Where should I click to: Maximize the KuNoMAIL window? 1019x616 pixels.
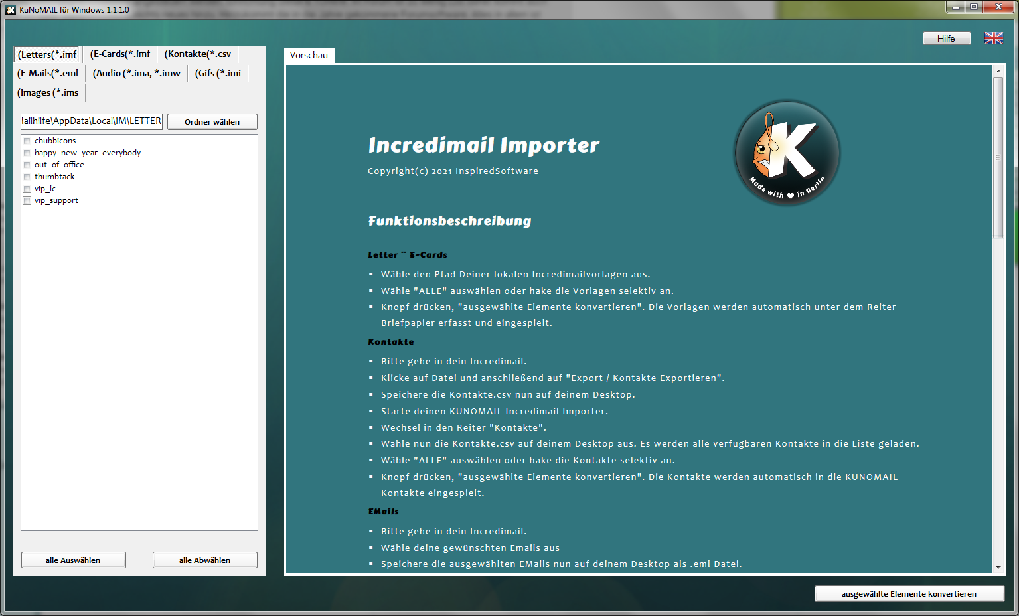[x=974, y=7]
